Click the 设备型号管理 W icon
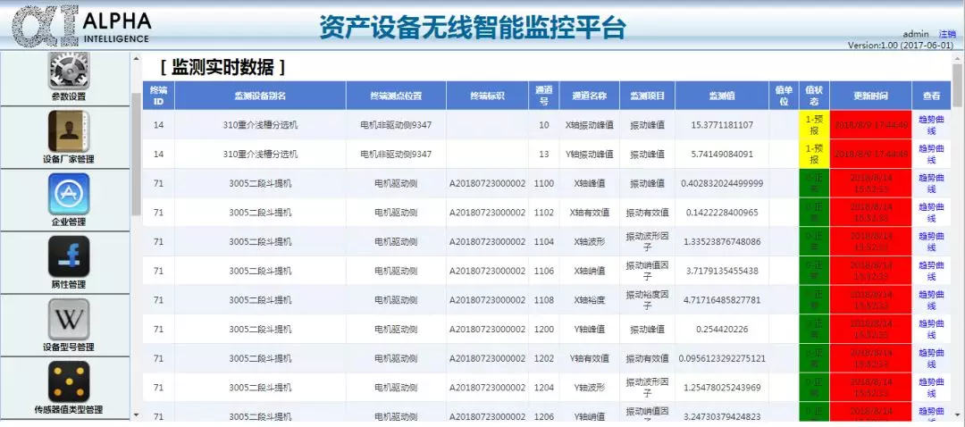Image resolution: width=965 pixels, height=427 pixels. point(68,319)
